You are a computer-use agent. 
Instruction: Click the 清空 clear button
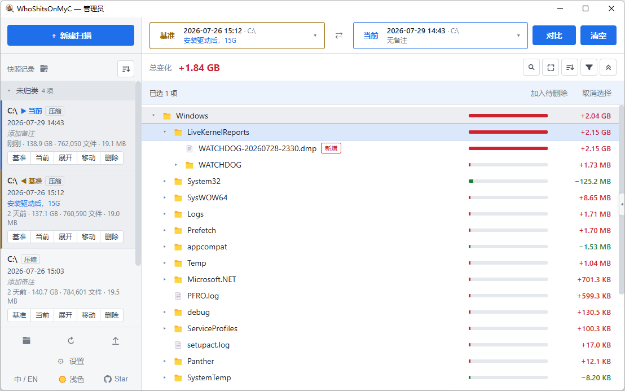click(x=598, y=36)
